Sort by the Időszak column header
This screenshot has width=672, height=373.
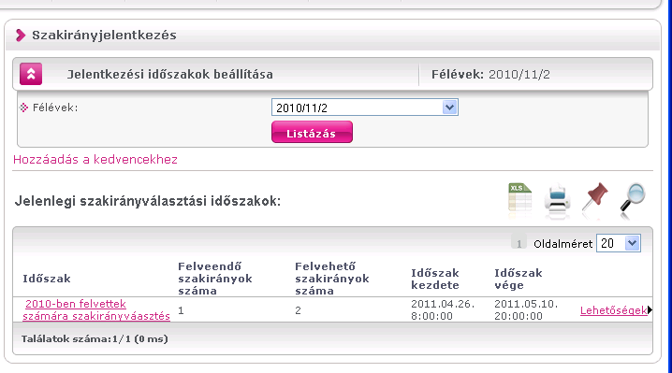tap(47, 279)
